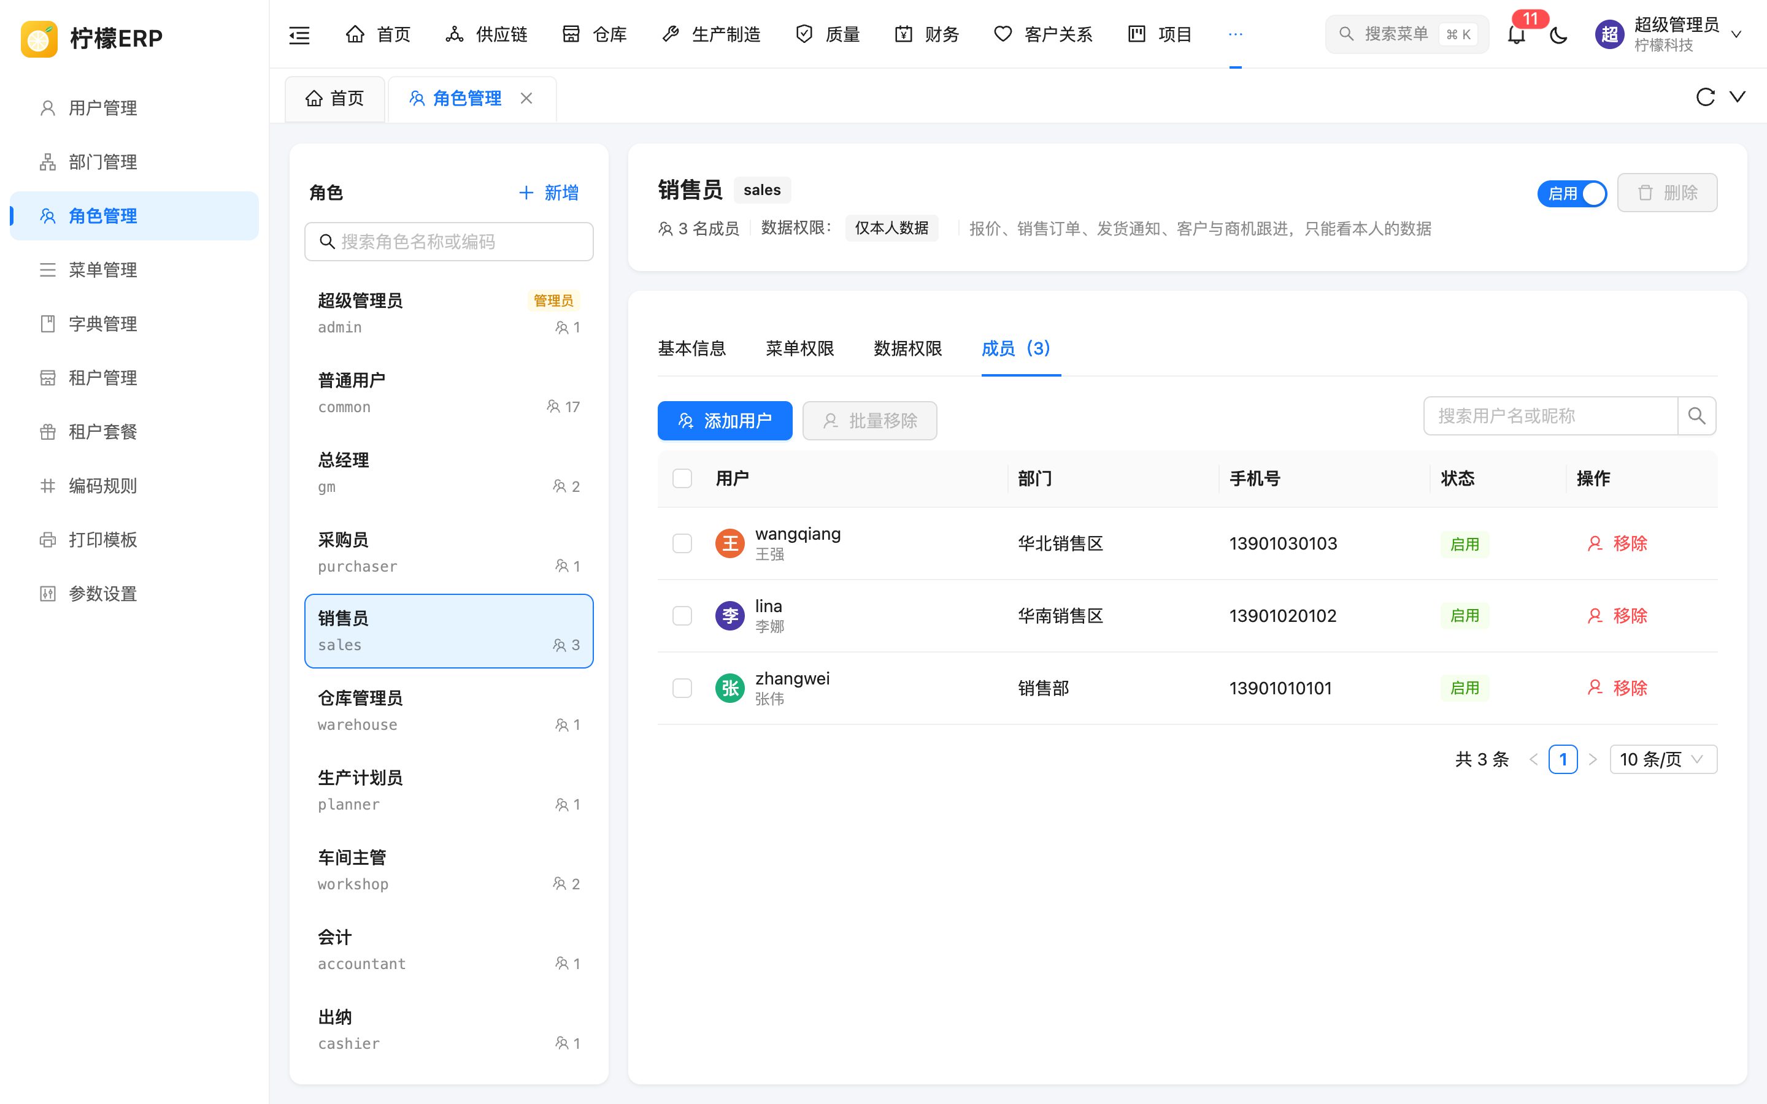Screen dimensions: 1767x1104
Task: Click the 柠檬ERP logo icon
Action: [x=39, y=38]
